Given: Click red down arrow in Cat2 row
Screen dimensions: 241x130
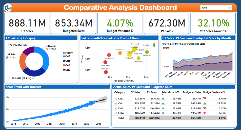Looking at the screenshot, I should pyautogui.click(x=205, y=99).
